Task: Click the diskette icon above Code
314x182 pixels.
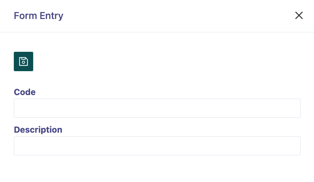Action: click(x=23, y=61)
